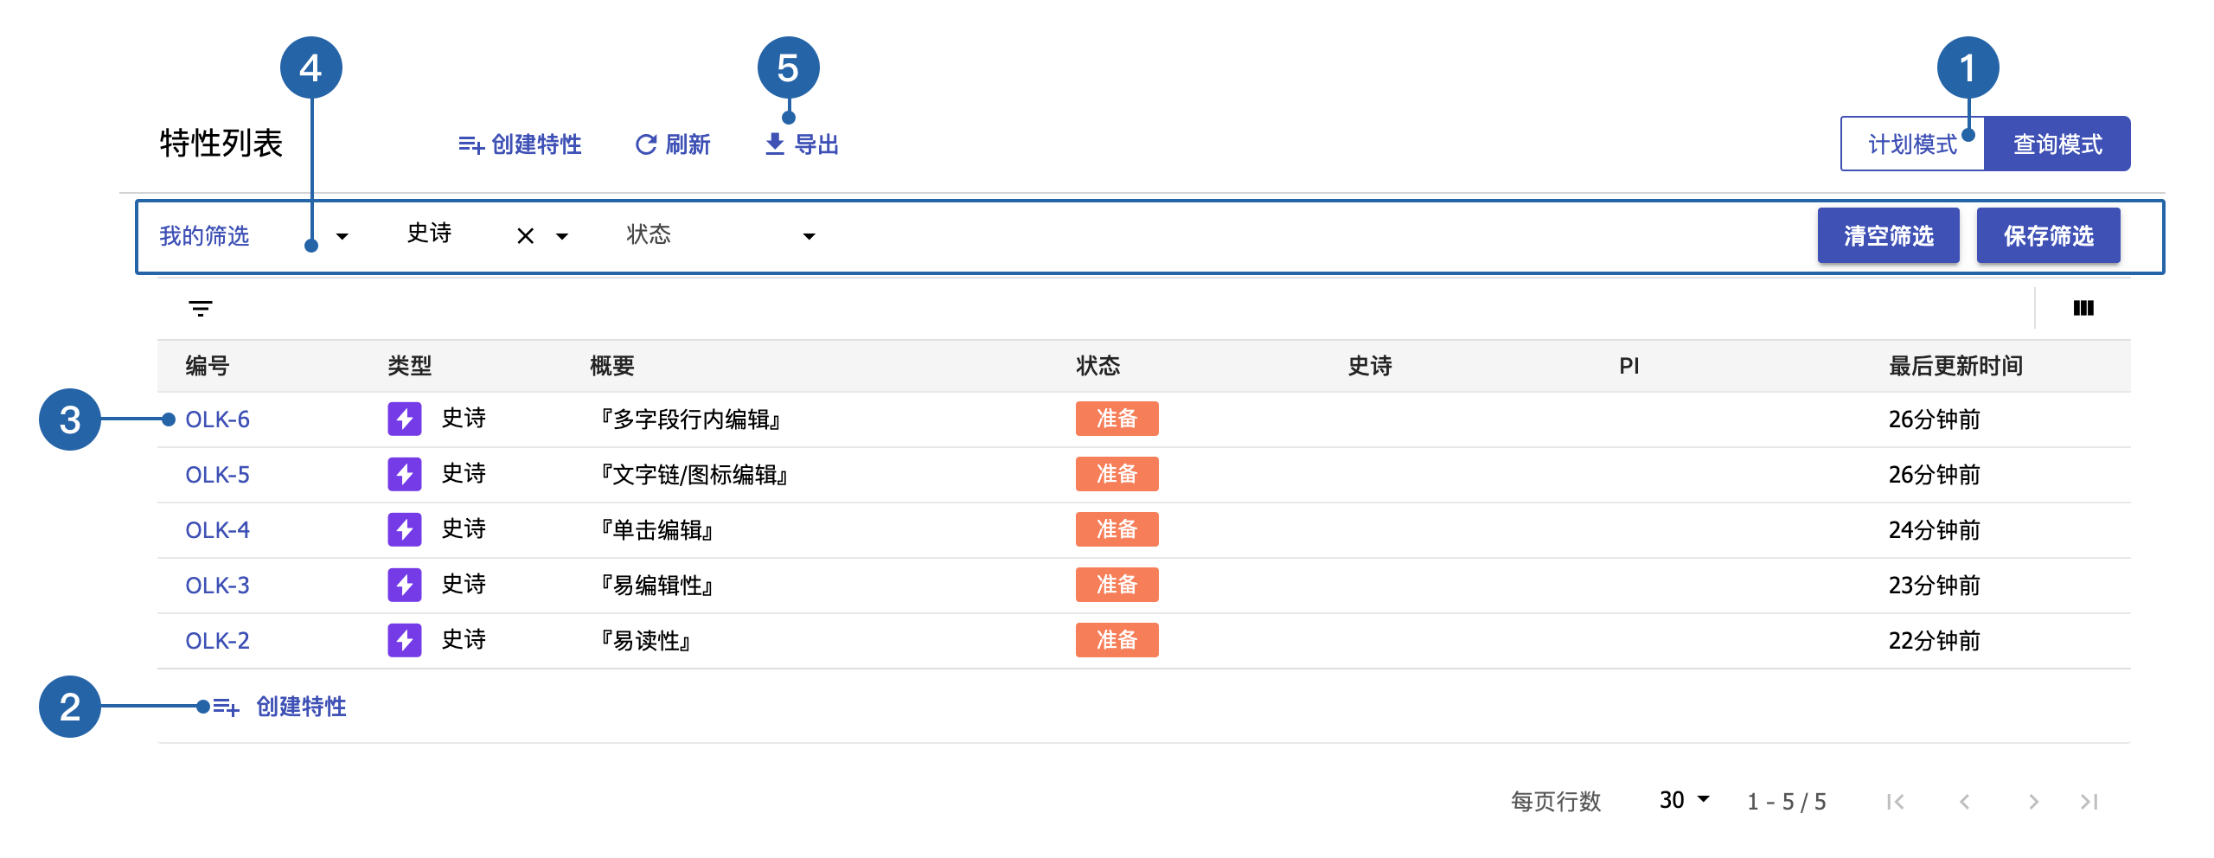
Task: Click the 准备 status badge for OLK-4
Action: (1117, 529)
